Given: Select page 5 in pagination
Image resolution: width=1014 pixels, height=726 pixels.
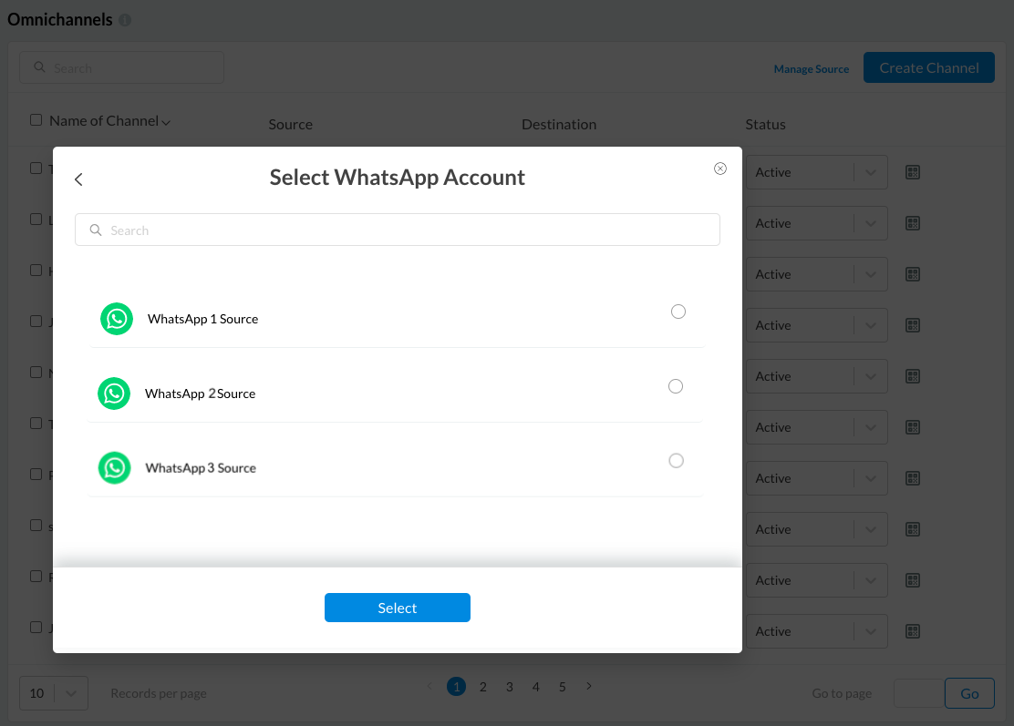Looking at the screenshot, I should [563, 687].
